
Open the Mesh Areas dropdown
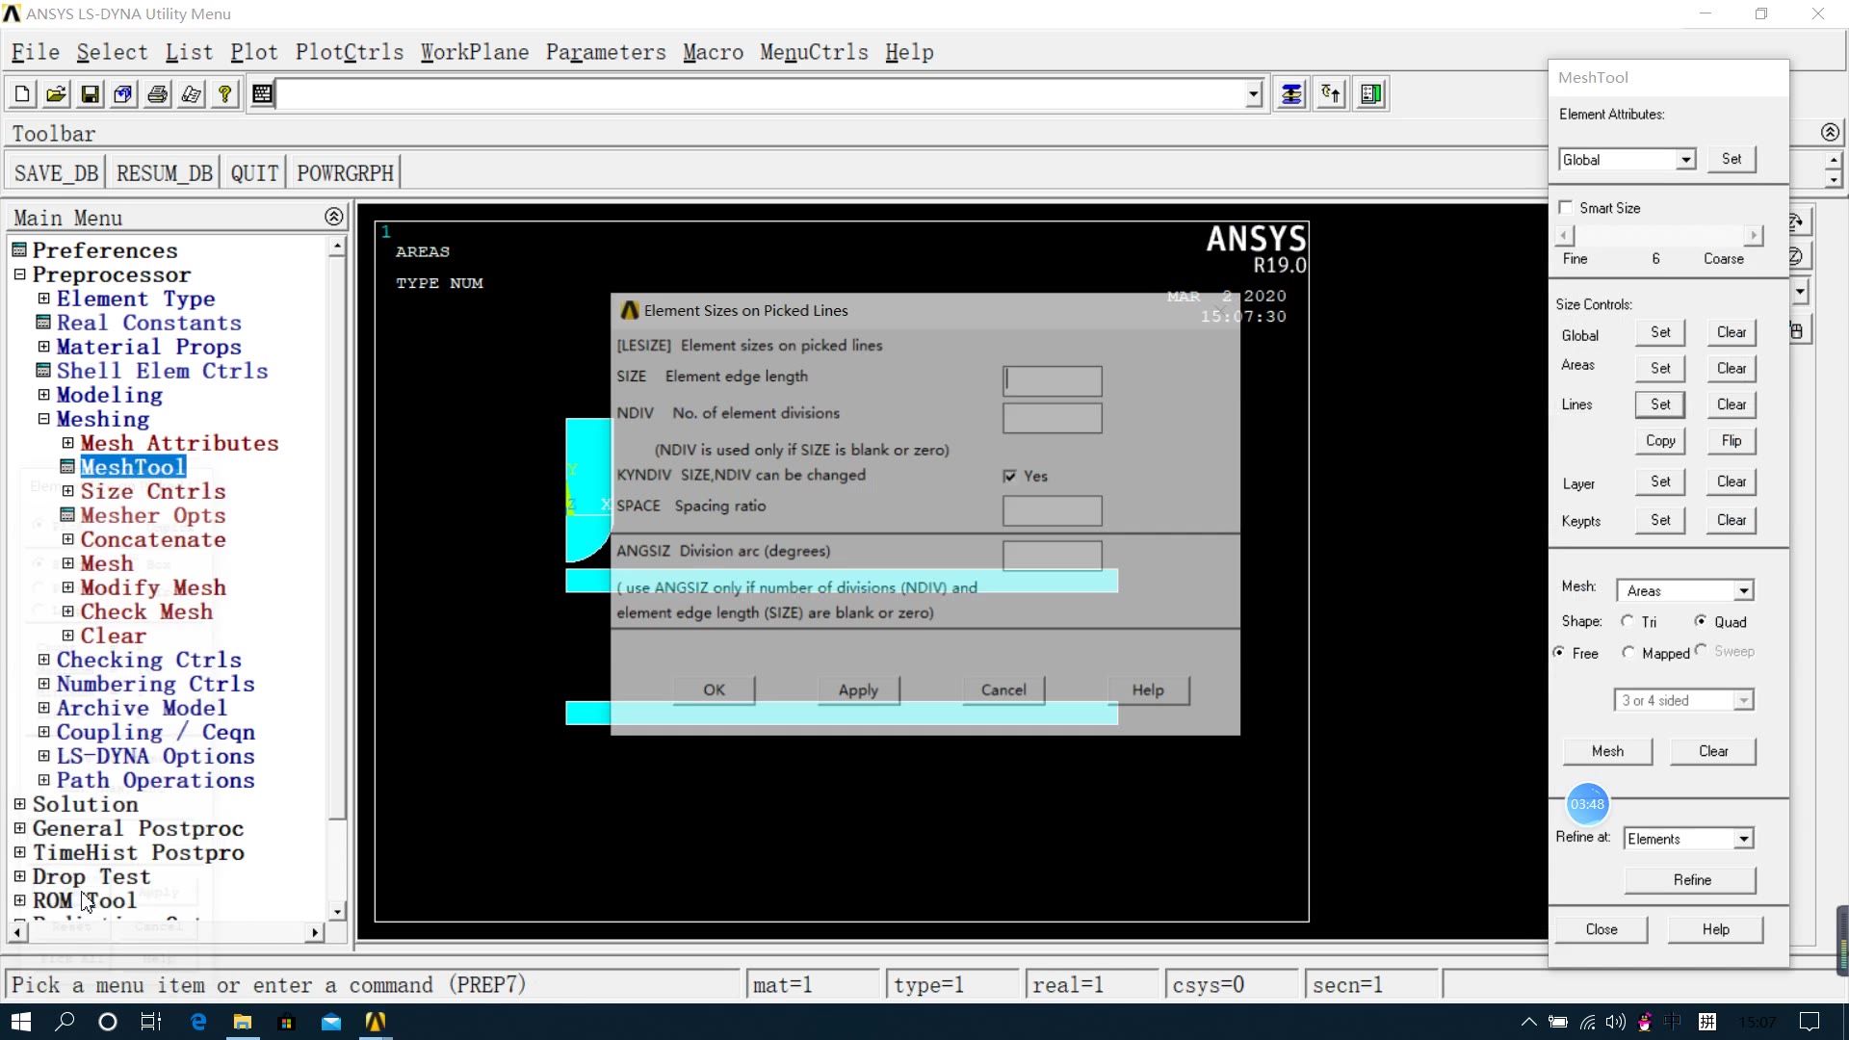(1744, 590)
